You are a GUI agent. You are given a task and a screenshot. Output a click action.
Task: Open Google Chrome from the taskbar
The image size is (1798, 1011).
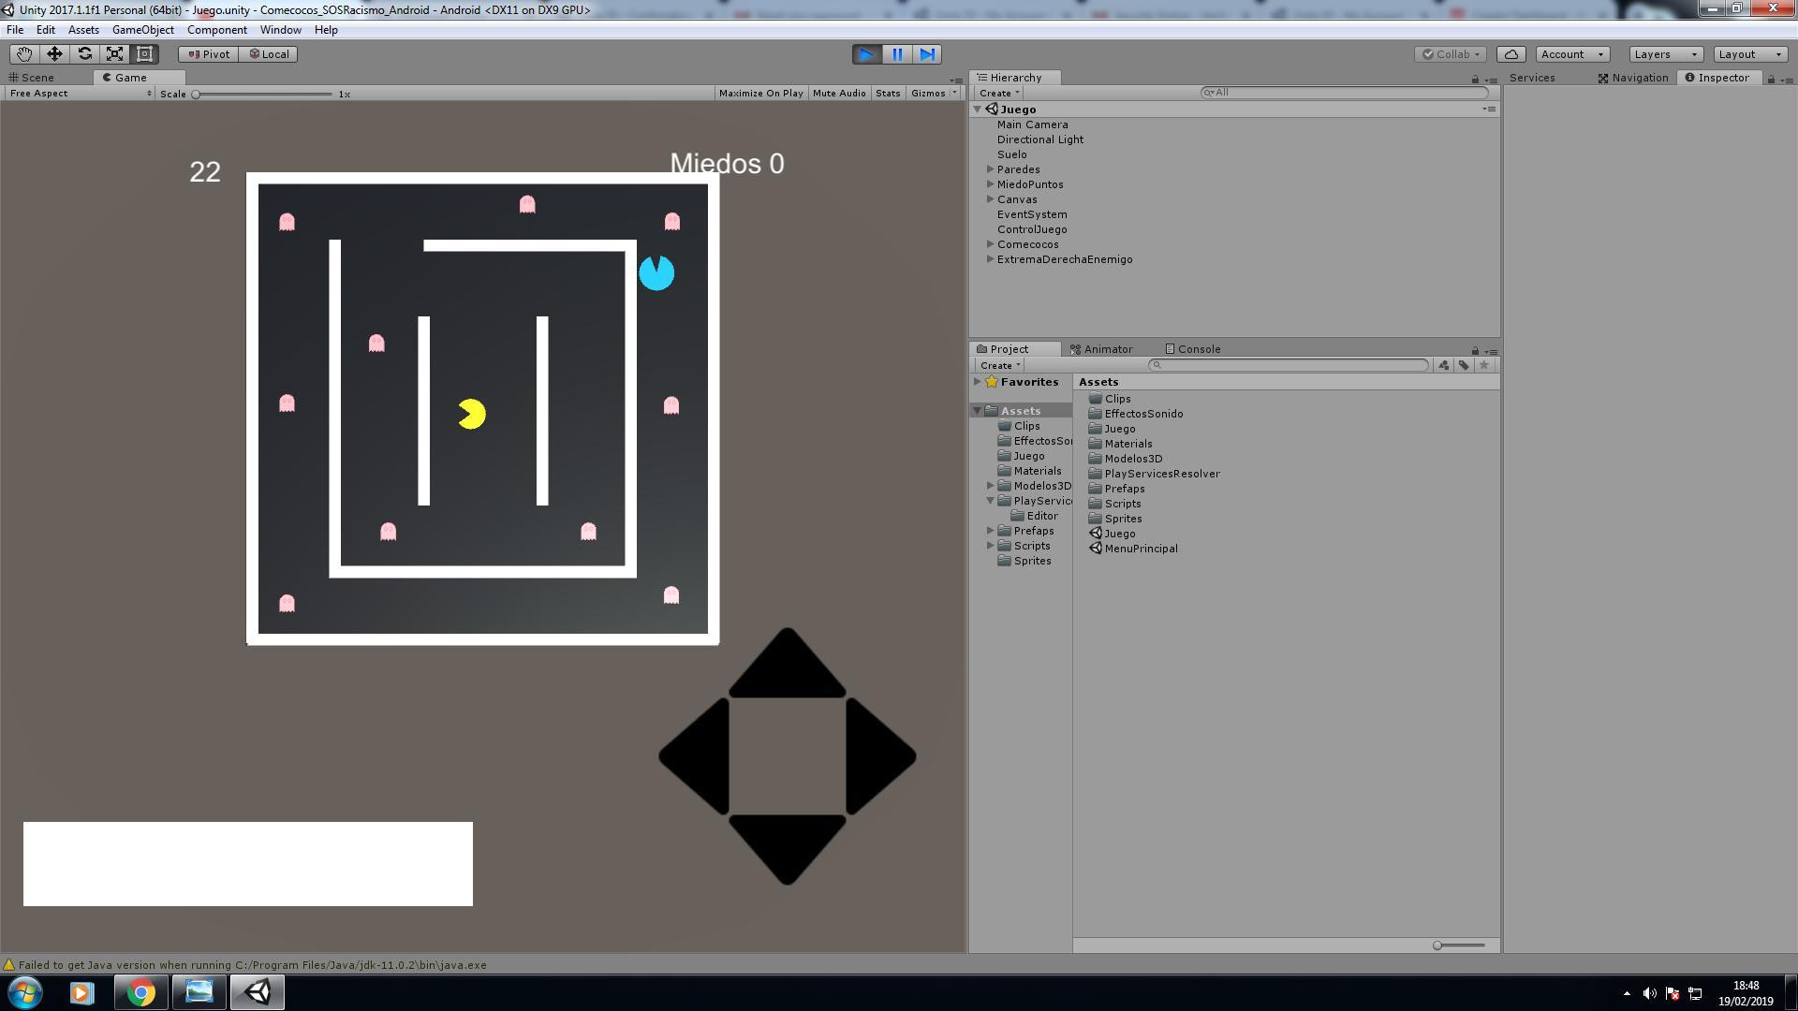(140, 992)
